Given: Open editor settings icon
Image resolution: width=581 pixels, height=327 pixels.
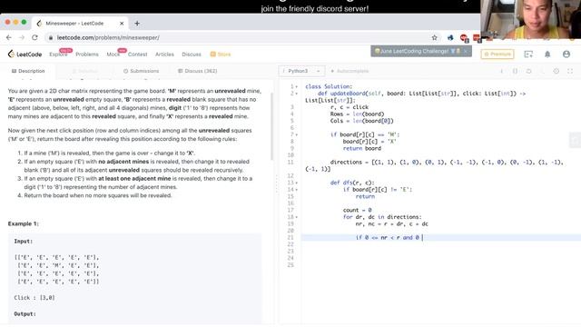Looking at the screenshot, I should pyautogui.click(x=556, y=71).
